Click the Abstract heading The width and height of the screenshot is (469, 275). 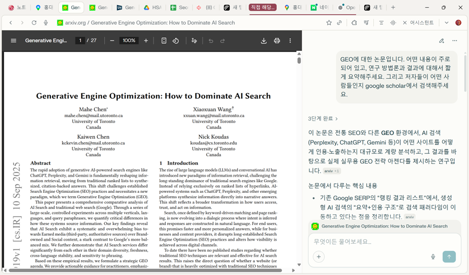[x=40, y=163]
